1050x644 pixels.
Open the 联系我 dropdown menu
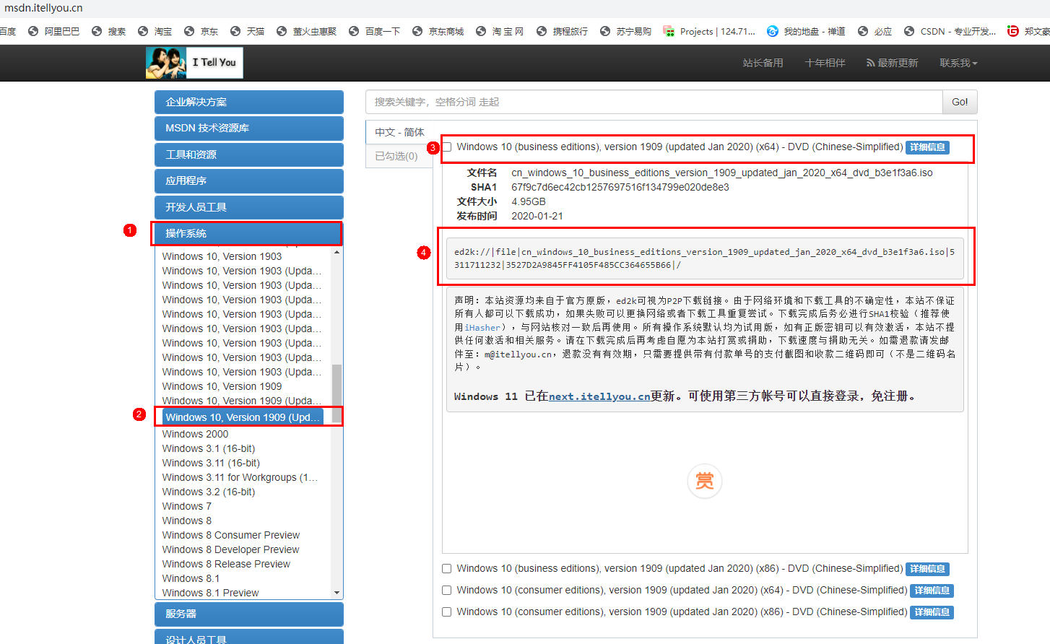958,63
